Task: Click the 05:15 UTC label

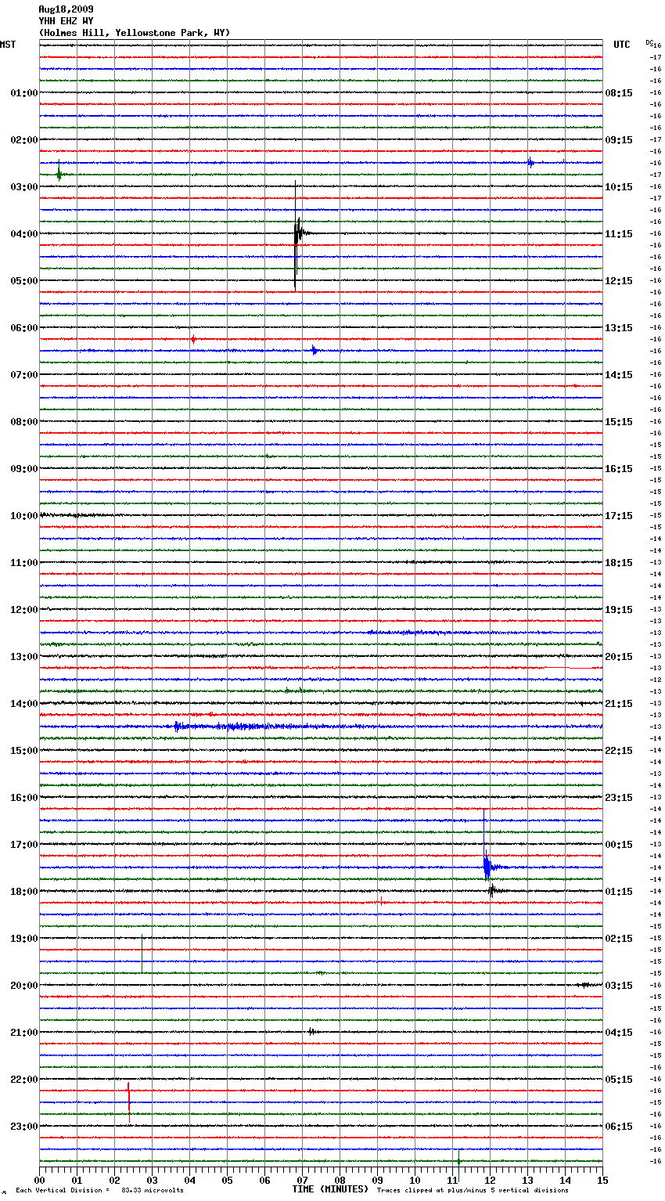Action: tap(619, 1080)
